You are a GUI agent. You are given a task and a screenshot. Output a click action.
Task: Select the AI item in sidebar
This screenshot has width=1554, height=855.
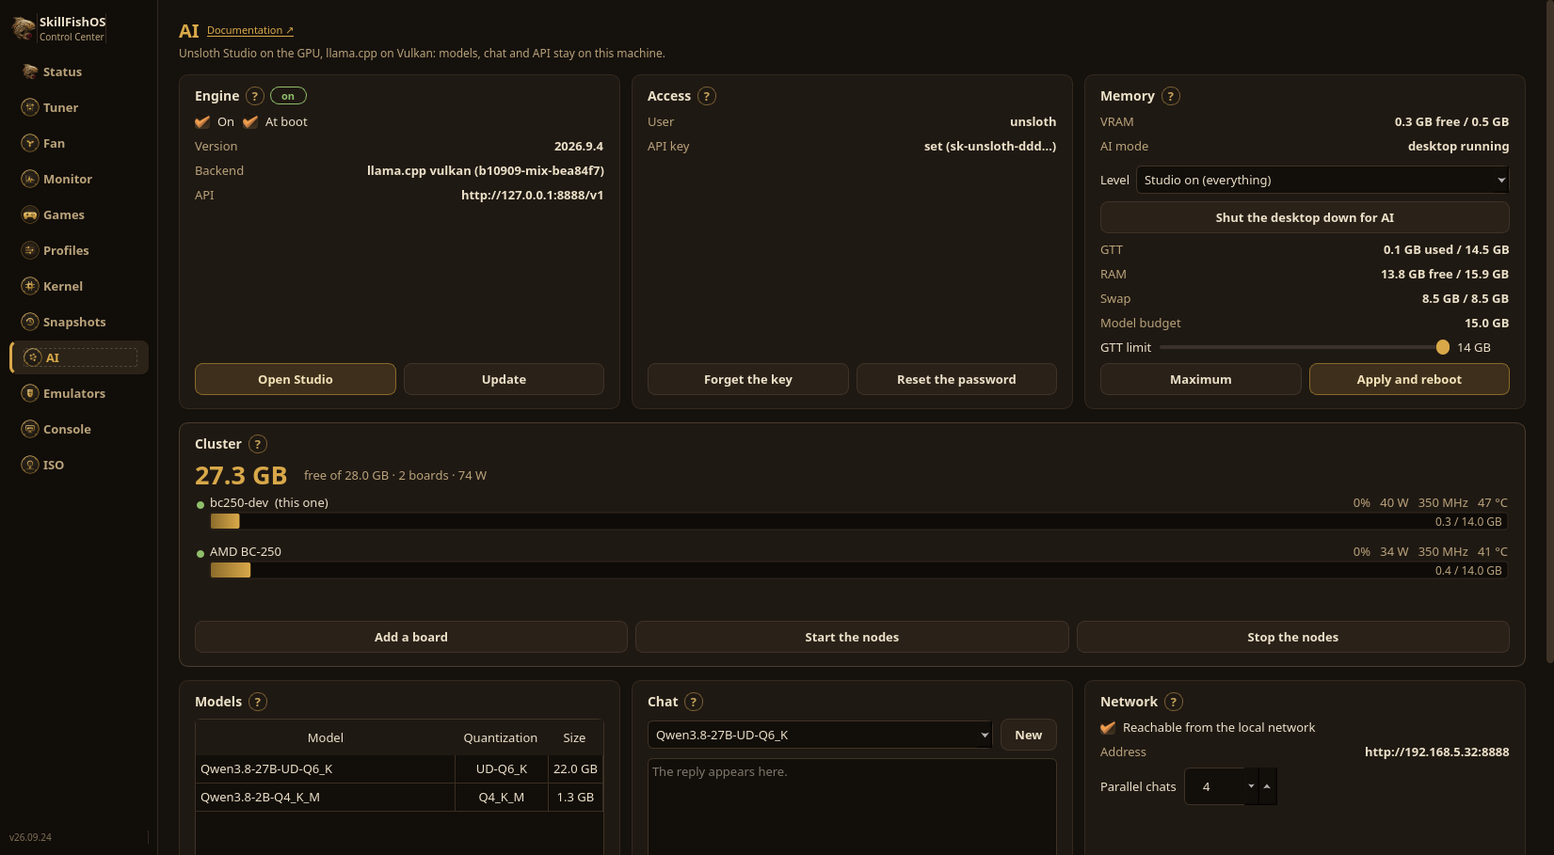coord(79,357)
